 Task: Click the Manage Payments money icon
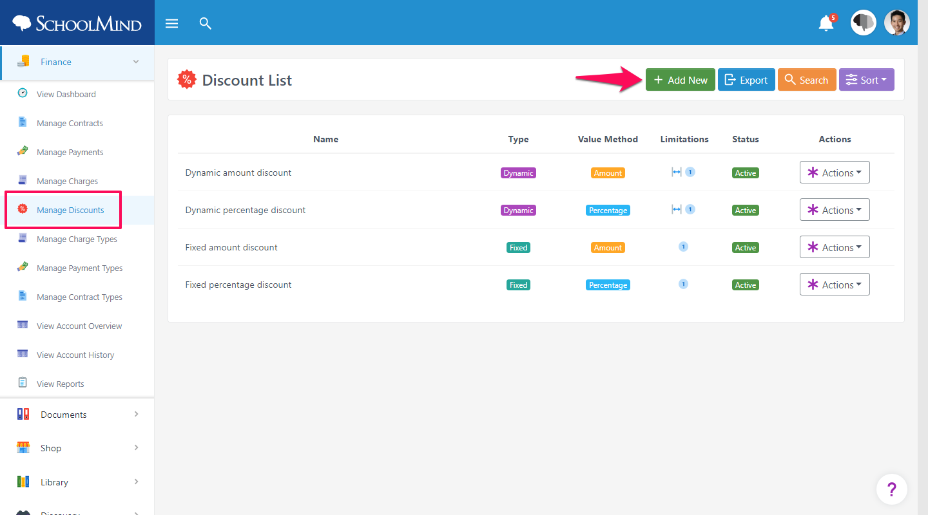pyautogui.click(x=23, y=151)
